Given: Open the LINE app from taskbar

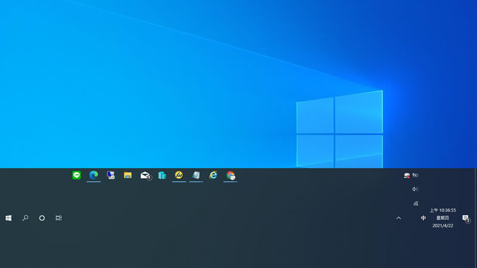Looking at the screenshot, I should click(x=76, y=175).
